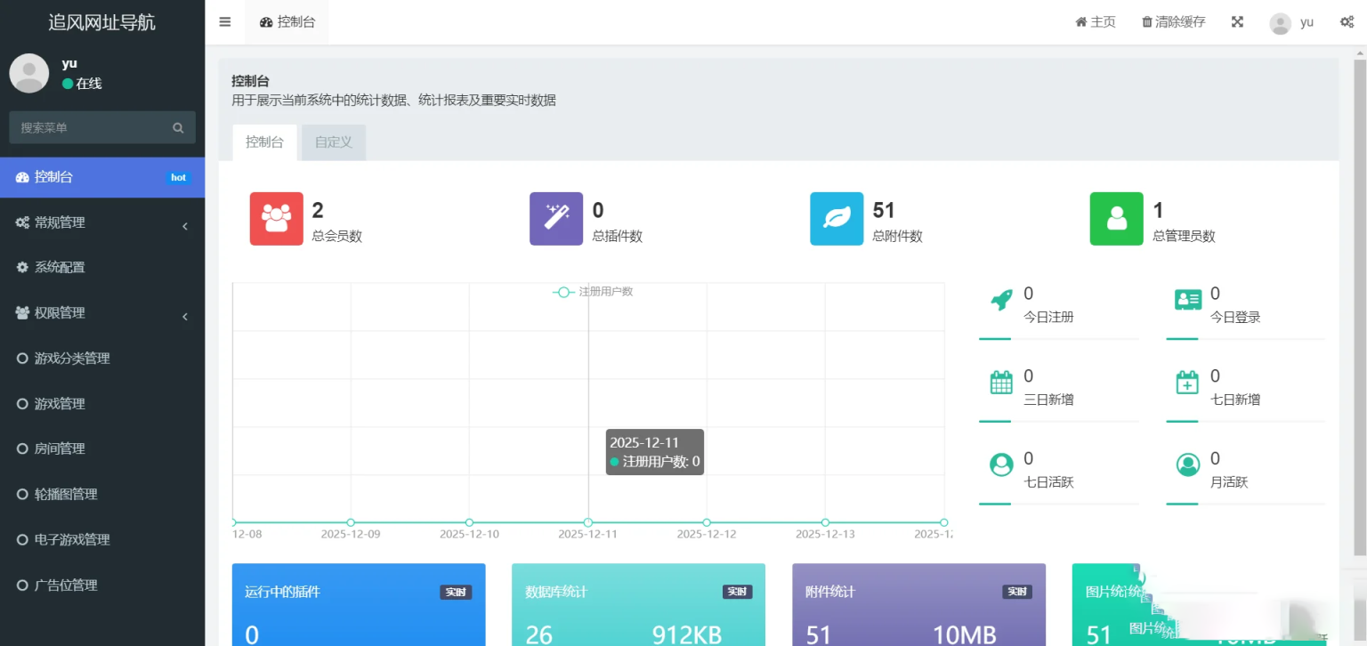This screenshot has height=646, width=1367.
Task: Click the blue leaf attachments icon
Action: (x=837, y=219)
